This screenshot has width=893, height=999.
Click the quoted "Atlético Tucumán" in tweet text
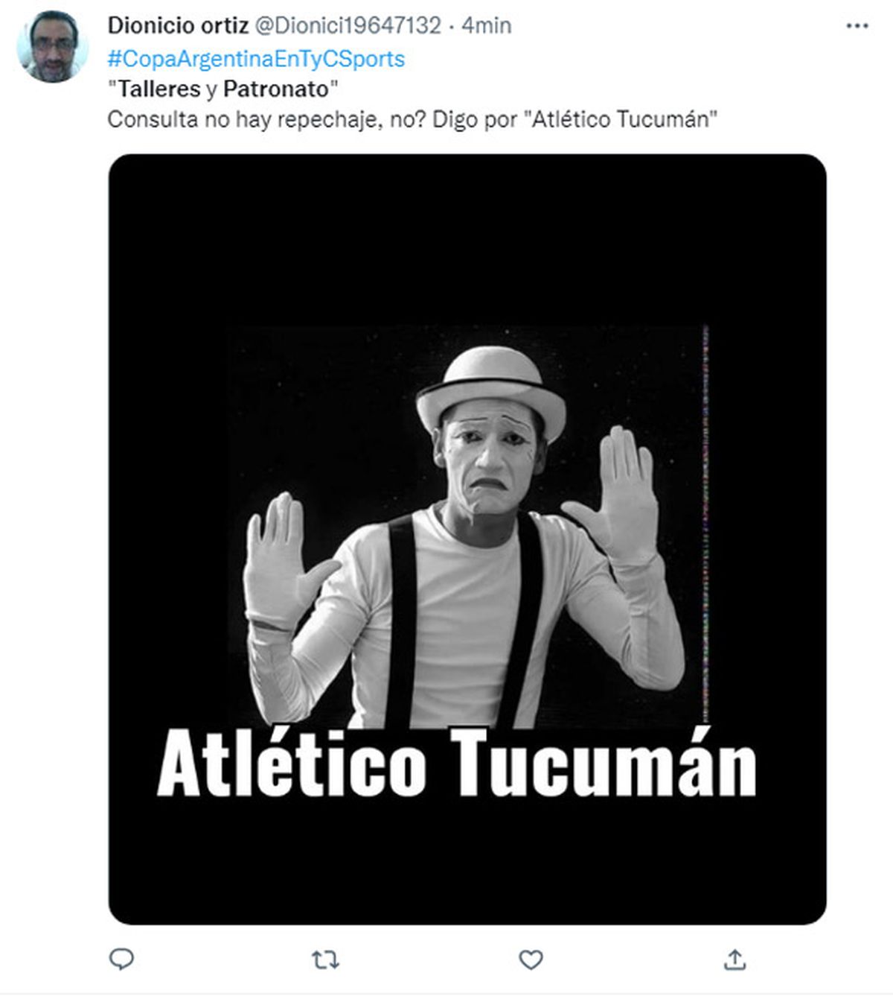[624, 120]
